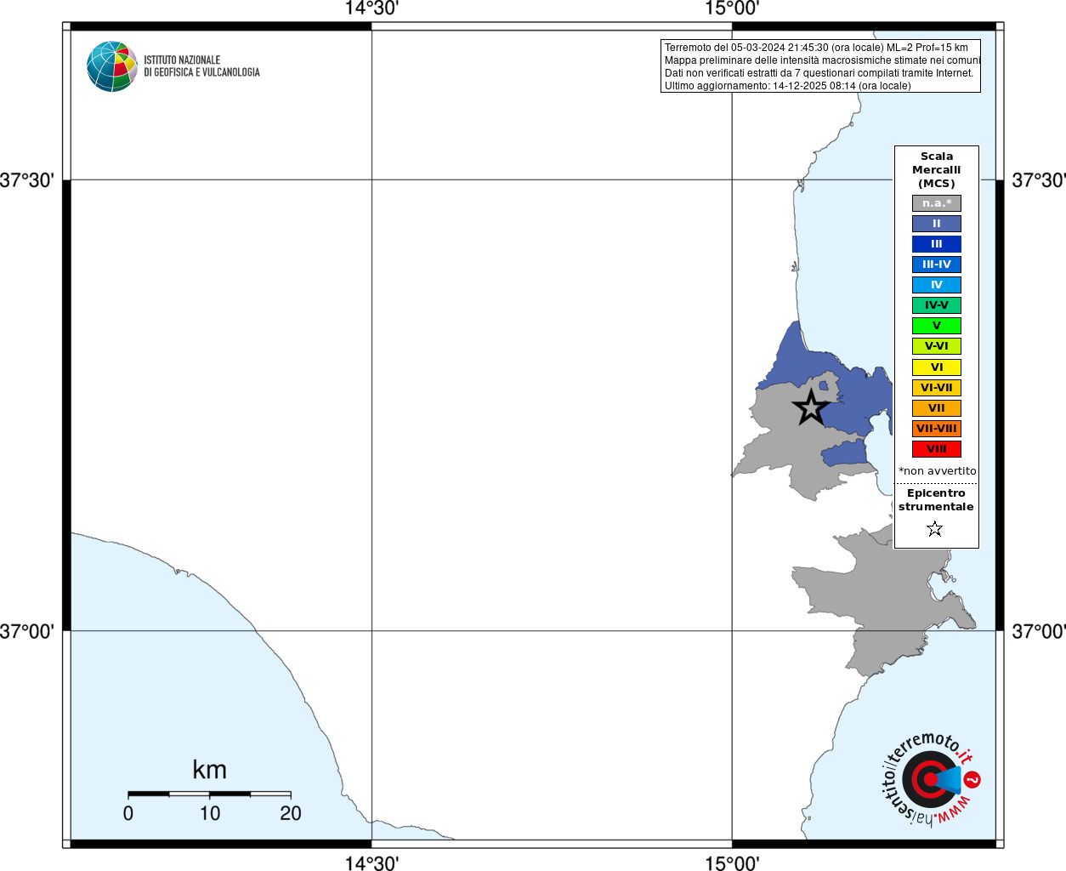Click the legend epicenter star symbol

935,529
